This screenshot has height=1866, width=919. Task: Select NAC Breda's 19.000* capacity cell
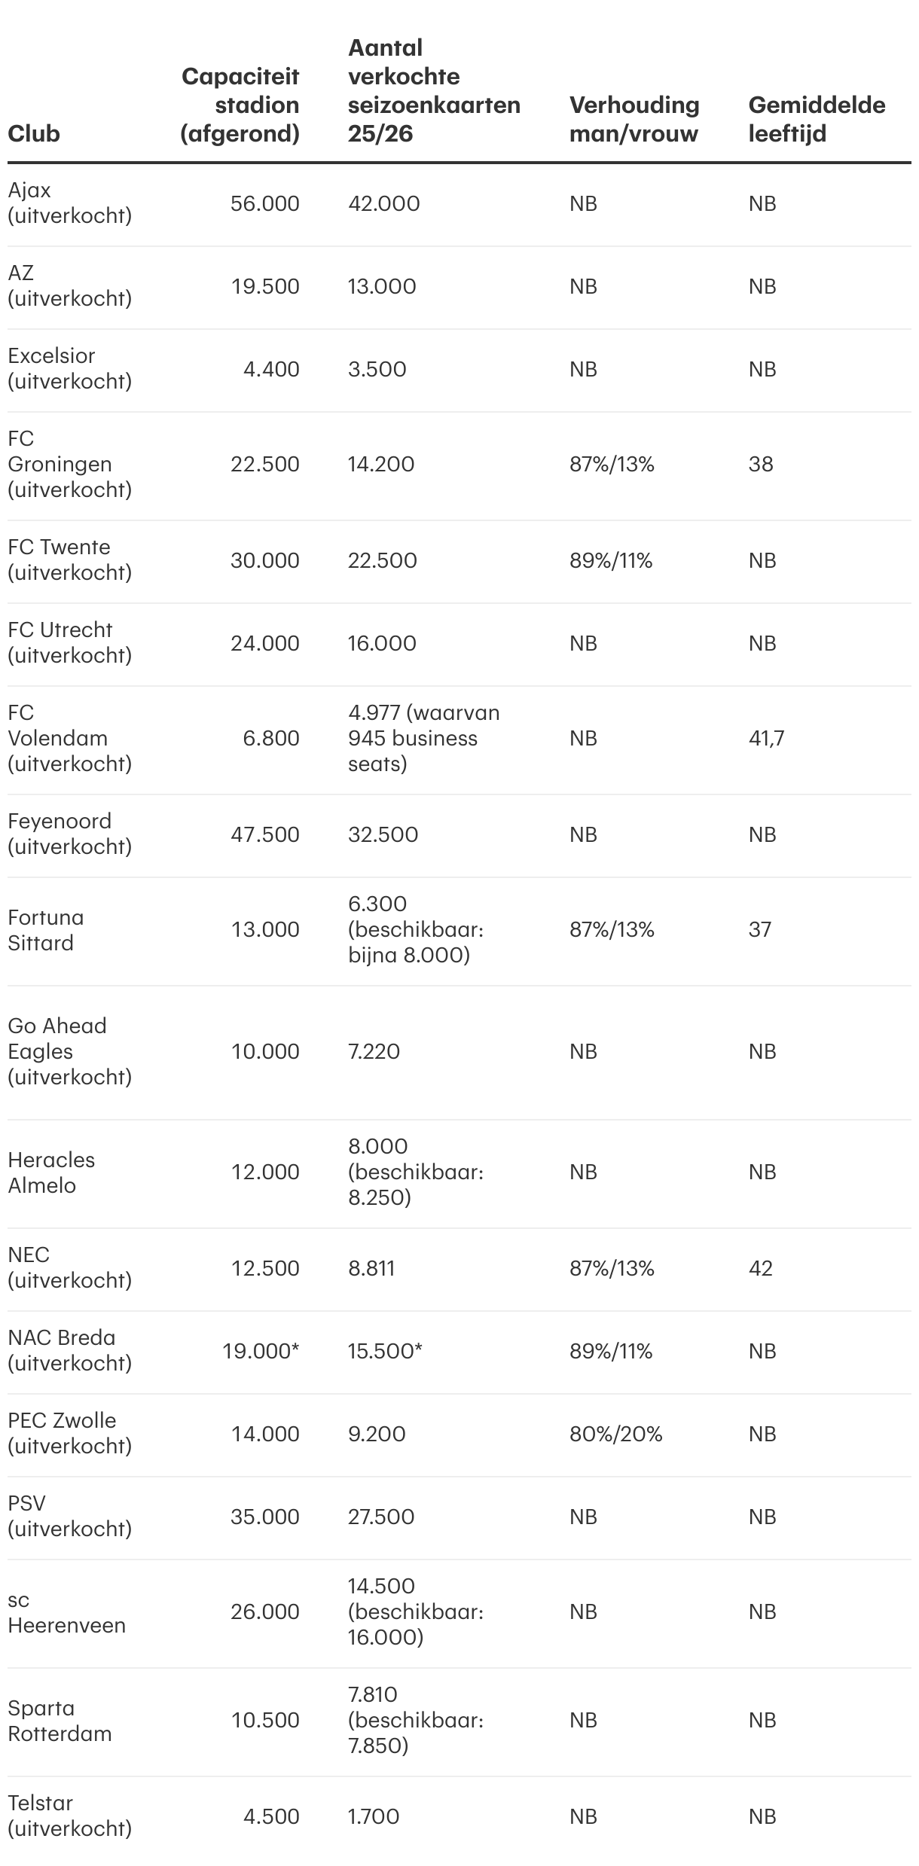(x=261, y=1351)
